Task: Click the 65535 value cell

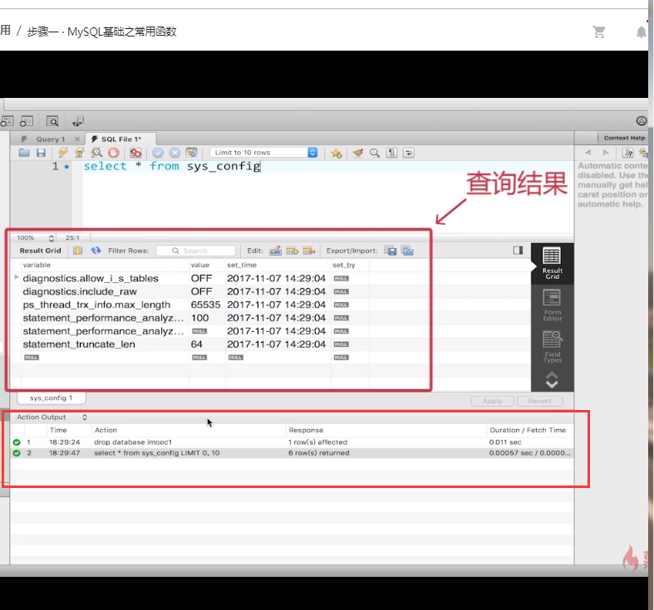Action: (205, 305)
